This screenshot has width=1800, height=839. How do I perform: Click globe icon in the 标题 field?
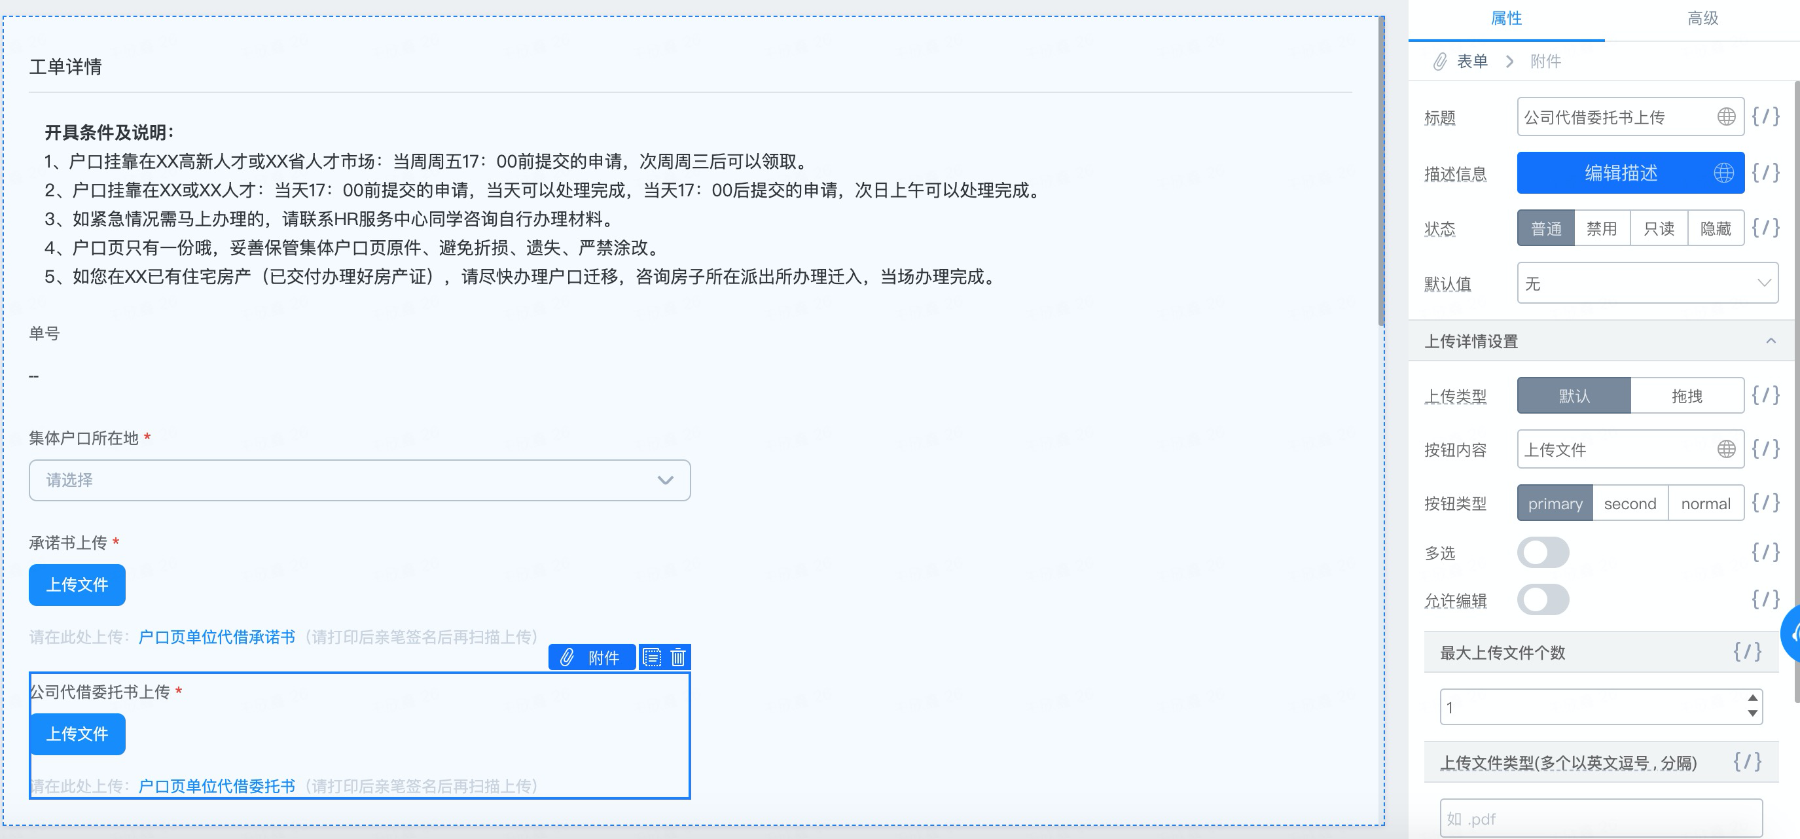point(1725,116)
